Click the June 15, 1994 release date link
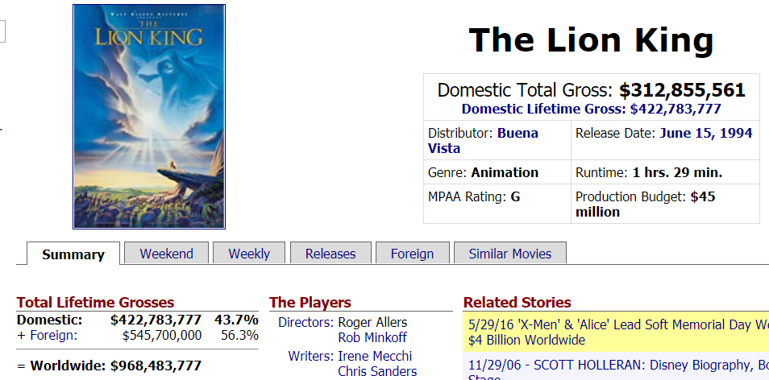Screen dimensions: 769x380 706,133
